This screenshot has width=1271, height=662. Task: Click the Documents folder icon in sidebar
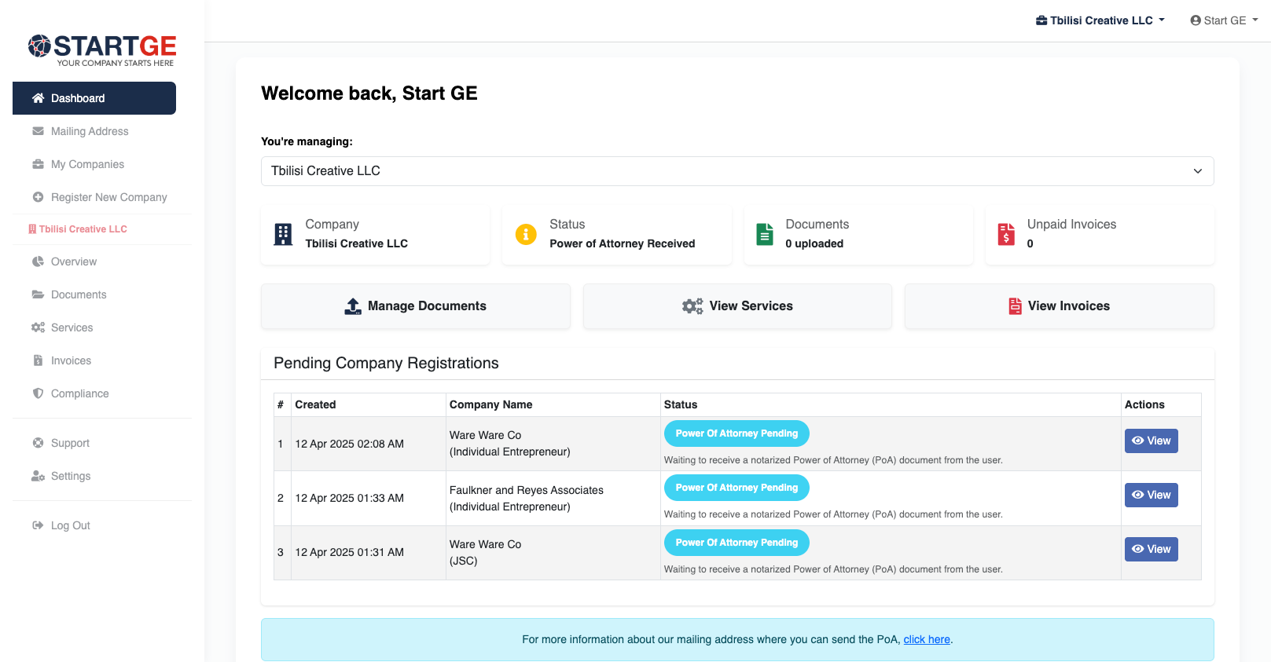(x=38, y=294)
